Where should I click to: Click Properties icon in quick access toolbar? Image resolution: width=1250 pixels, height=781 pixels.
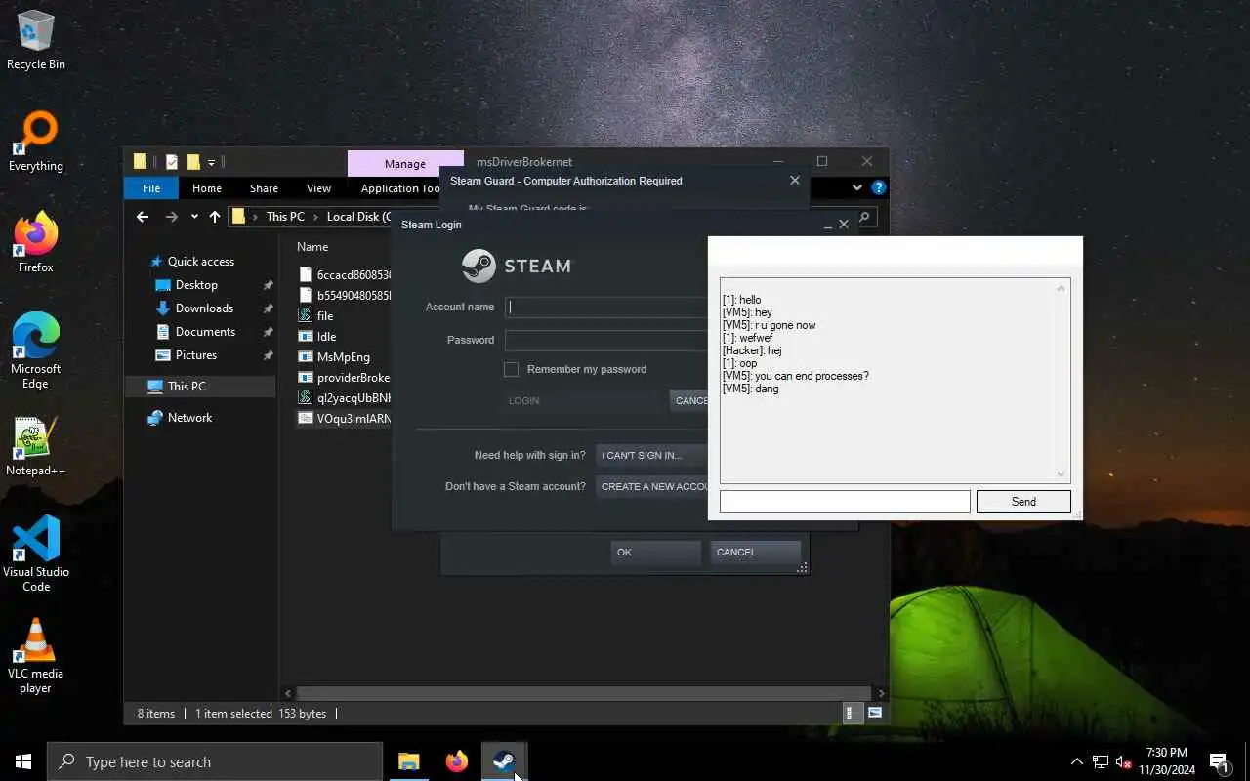click(x=172, y=162)
